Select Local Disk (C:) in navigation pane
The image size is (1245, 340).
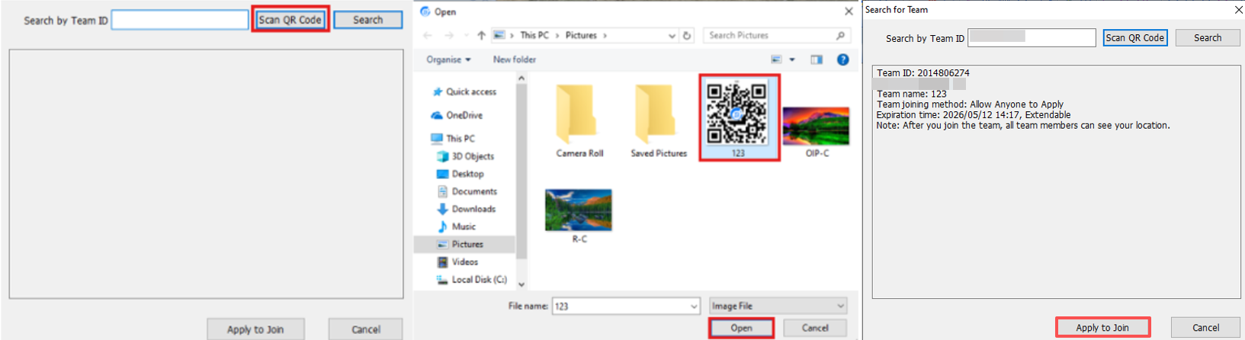472,280
